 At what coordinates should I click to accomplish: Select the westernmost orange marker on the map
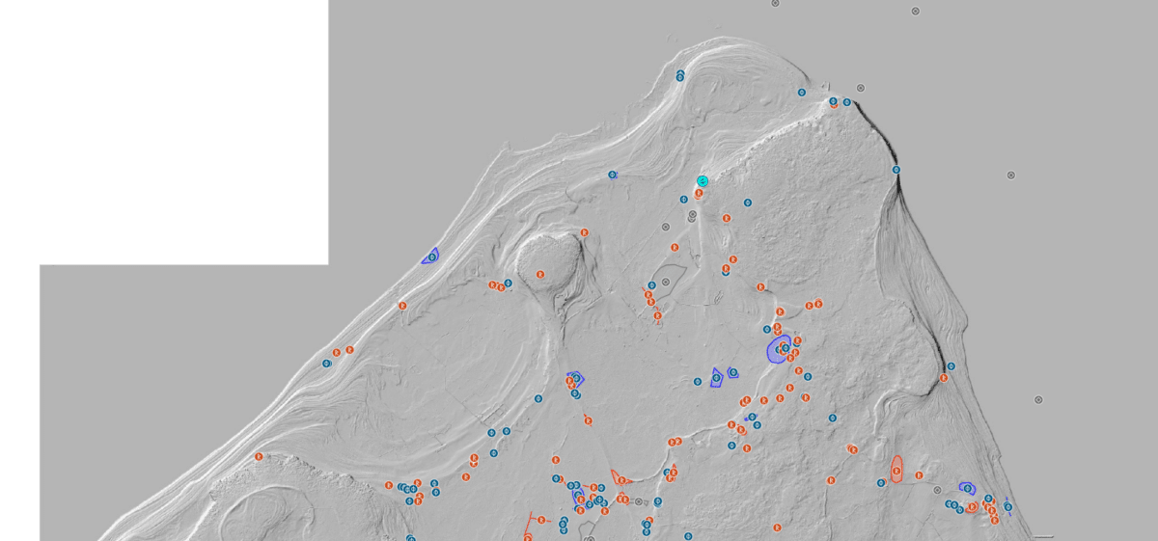(259, 456)
